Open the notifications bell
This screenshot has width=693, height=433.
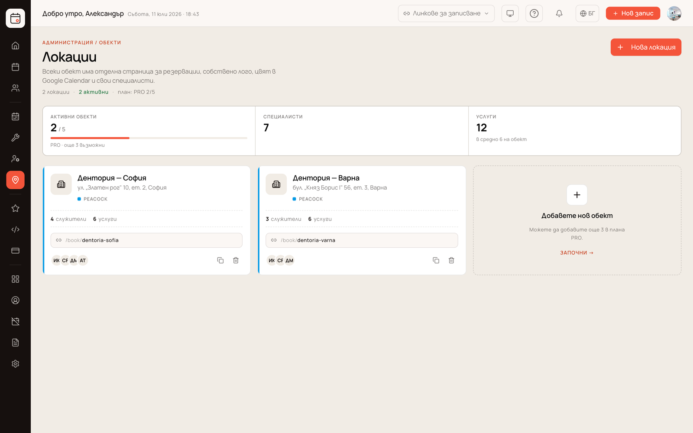click(x=559, y=13)
